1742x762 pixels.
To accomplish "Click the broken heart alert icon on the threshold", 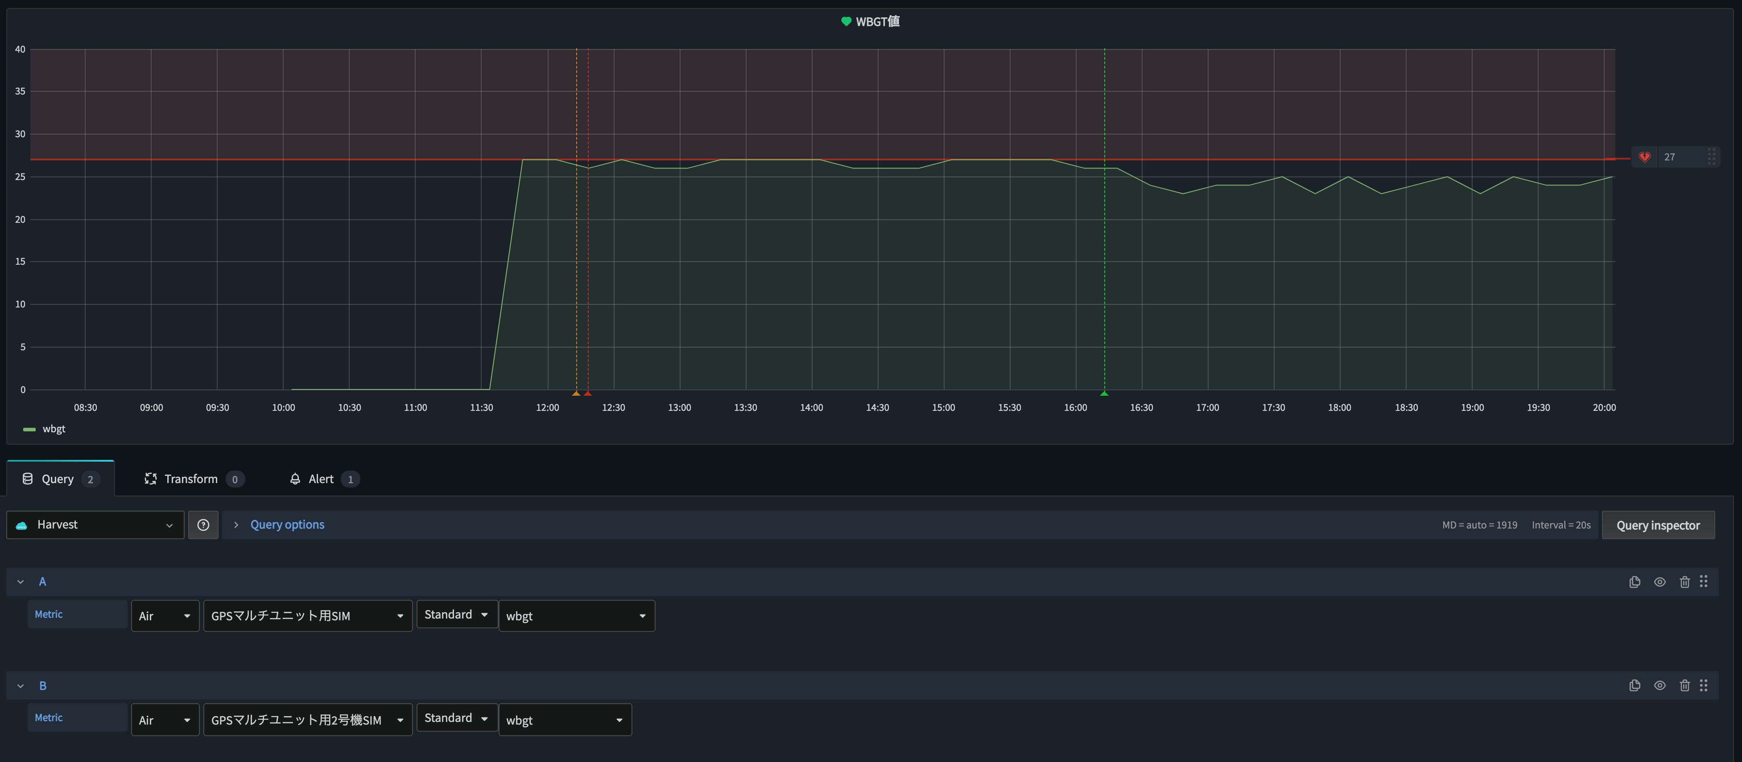I will click(x=1645, y=156).
